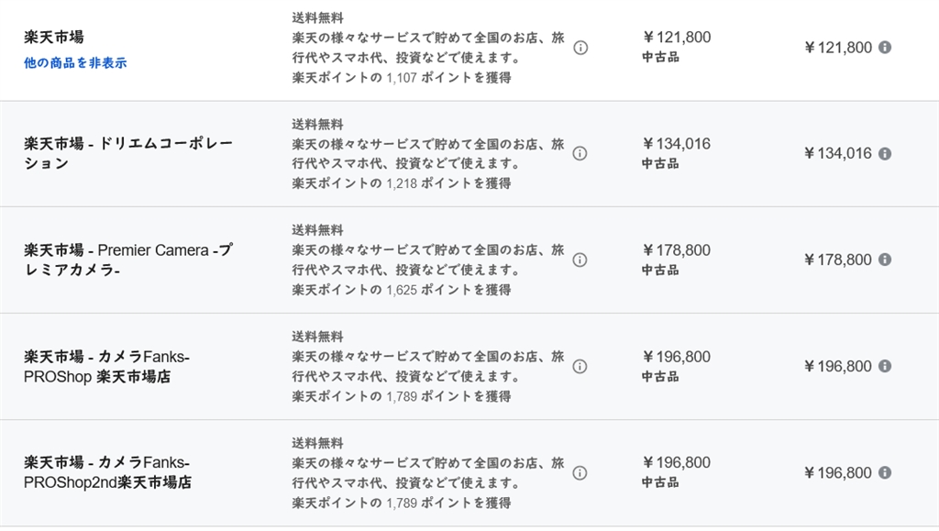Open outlined info icon in PROShop2nd row

580,473
